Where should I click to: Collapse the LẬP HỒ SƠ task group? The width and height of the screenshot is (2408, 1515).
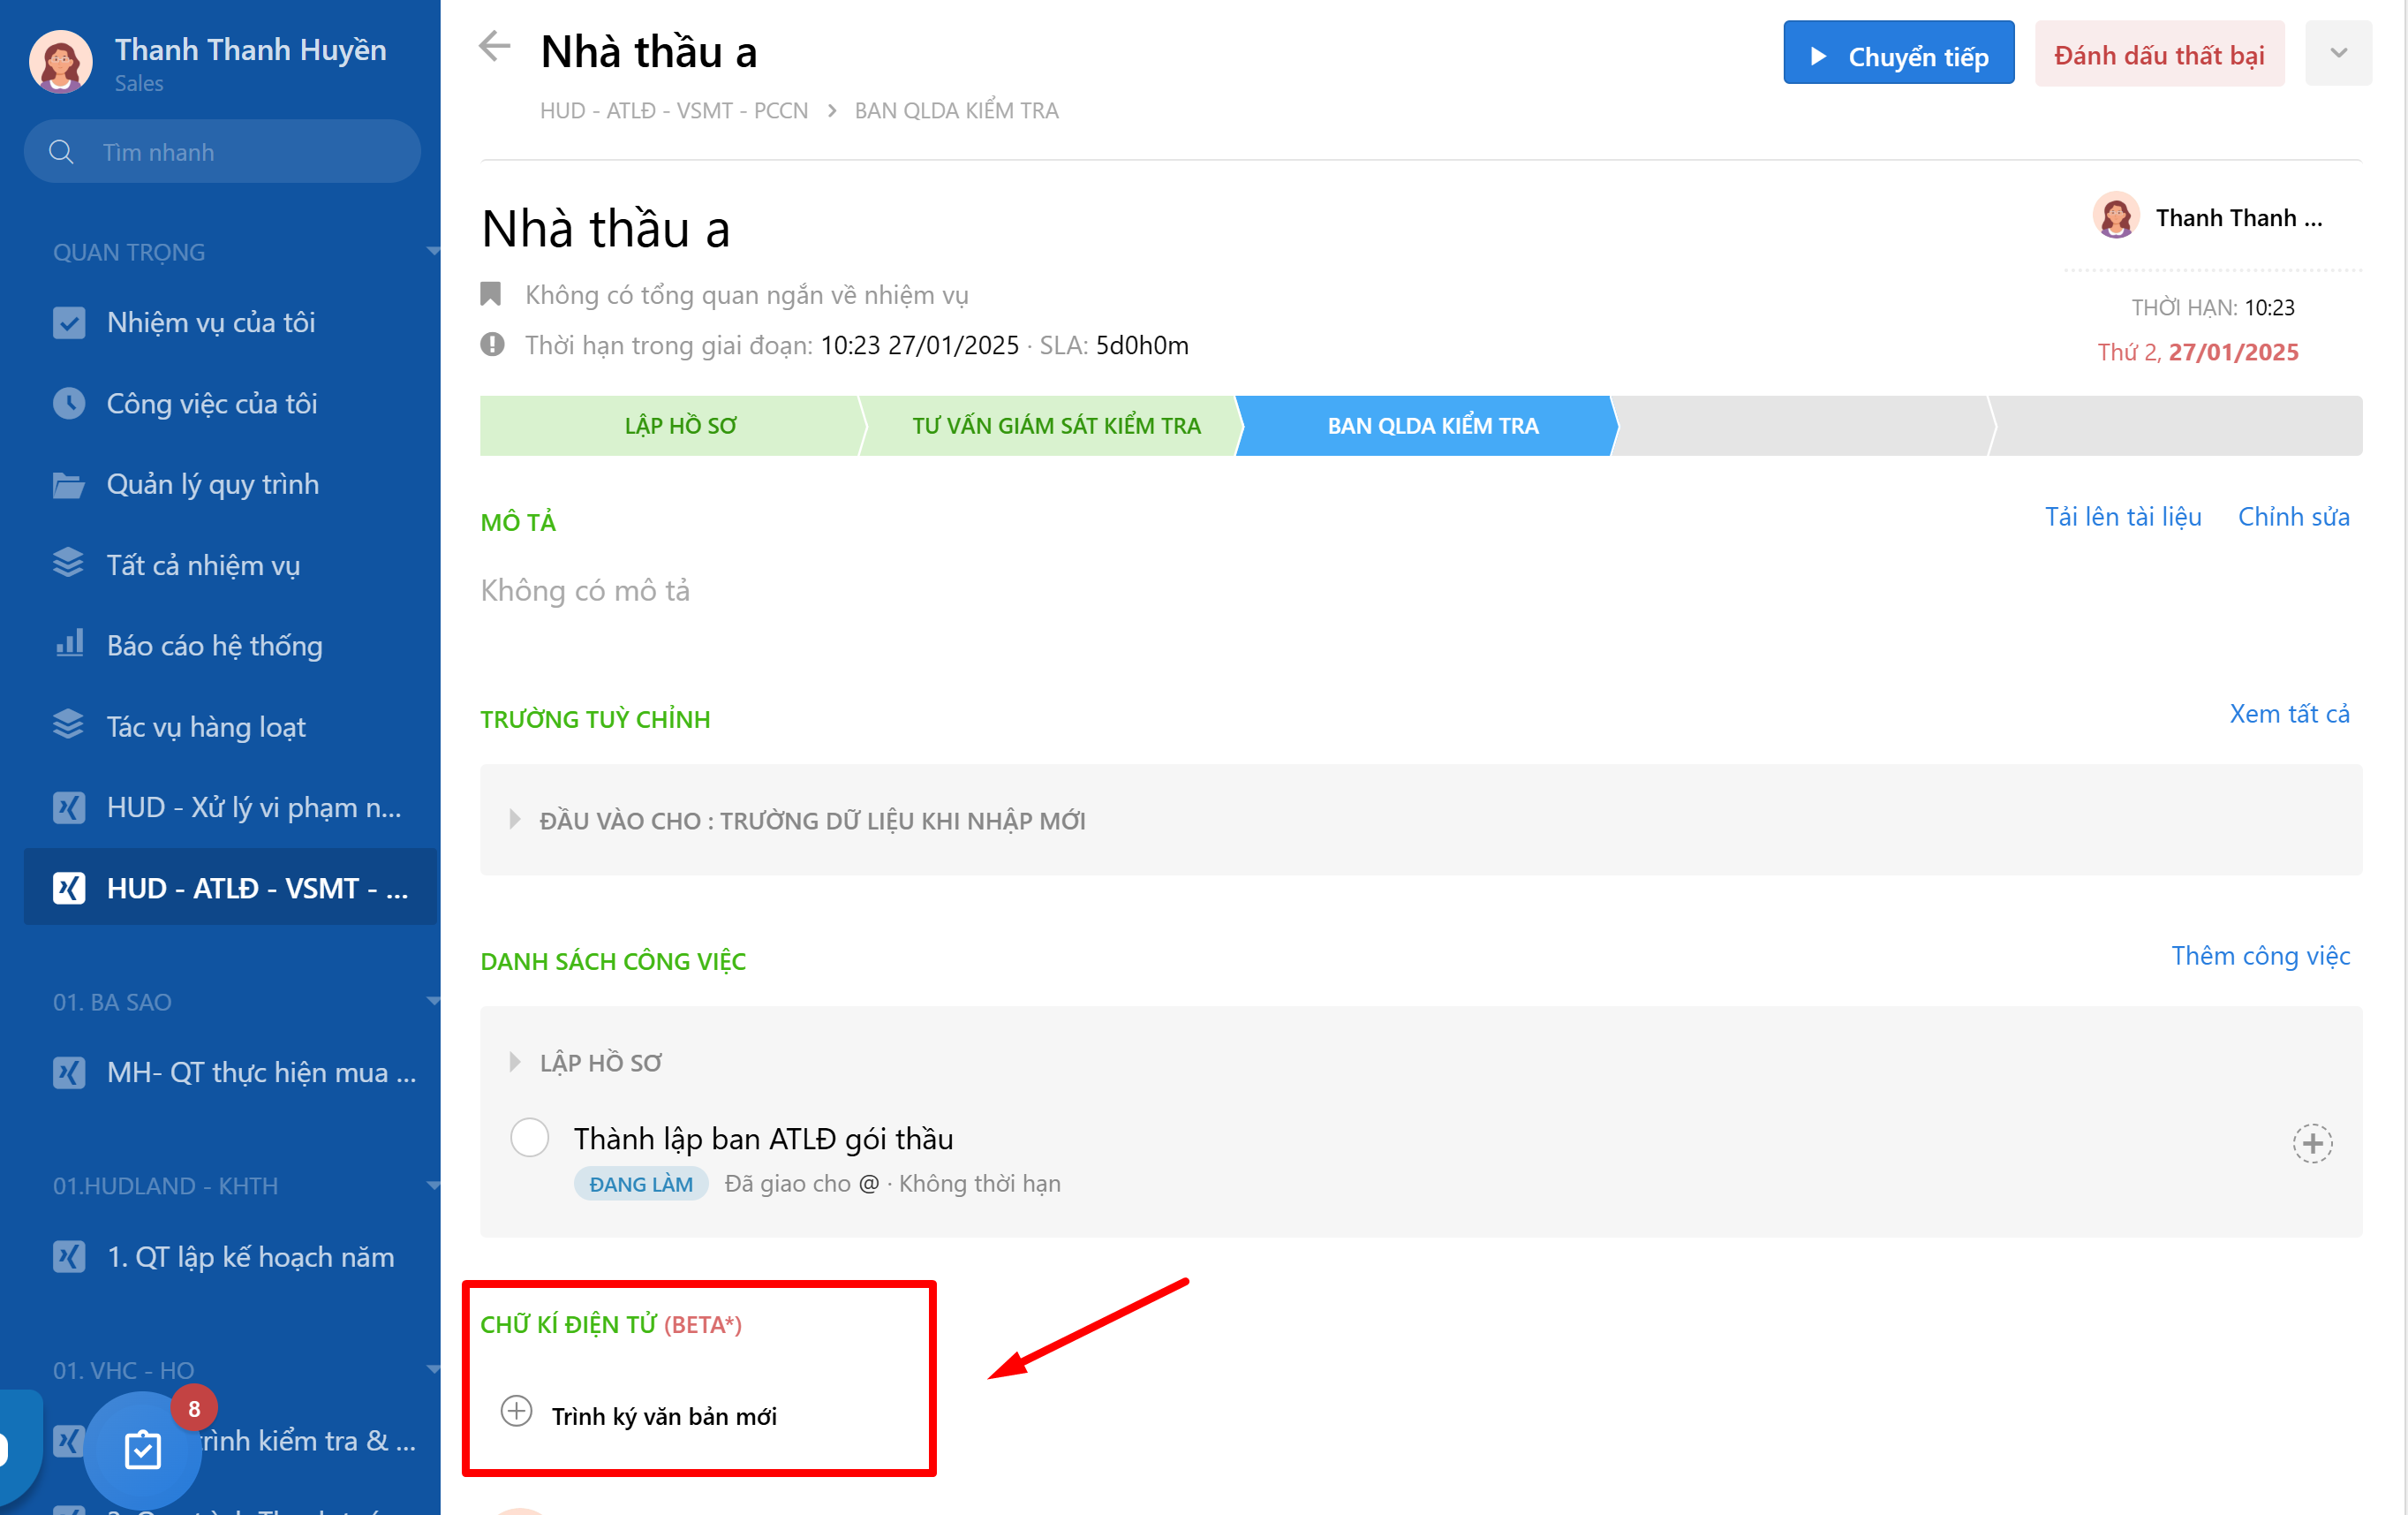pyautogui.click(x=515, y=1062)
